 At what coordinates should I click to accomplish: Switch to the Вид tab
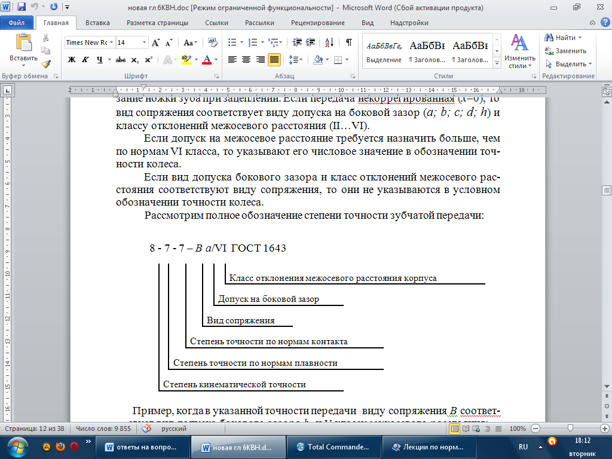click(368, 23)
